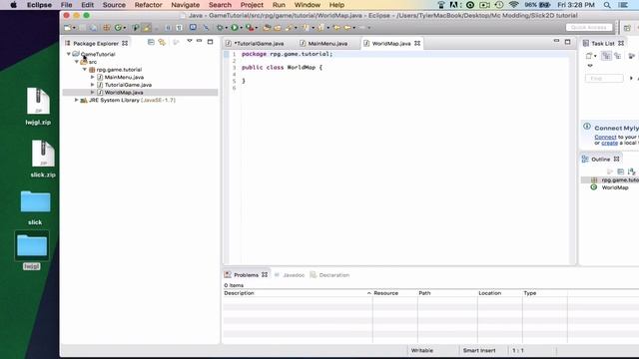
Task: Collapse the GameTutorial project node
Action: 69,54
